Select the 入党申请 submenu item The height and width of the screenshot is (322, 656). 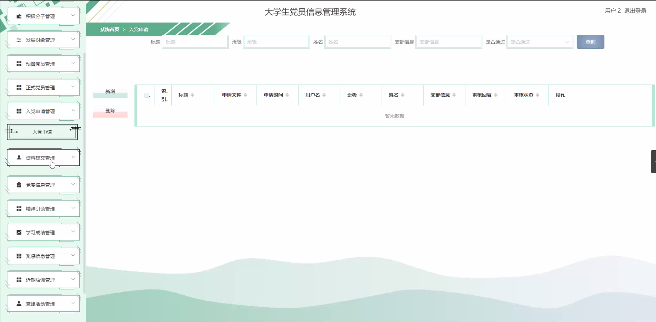click(x=42, y=132)
